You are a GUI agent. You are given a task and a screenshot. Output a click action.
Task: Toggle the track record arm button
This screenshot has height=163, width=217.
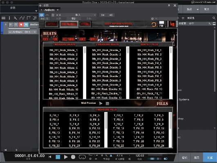click(21, 24)
